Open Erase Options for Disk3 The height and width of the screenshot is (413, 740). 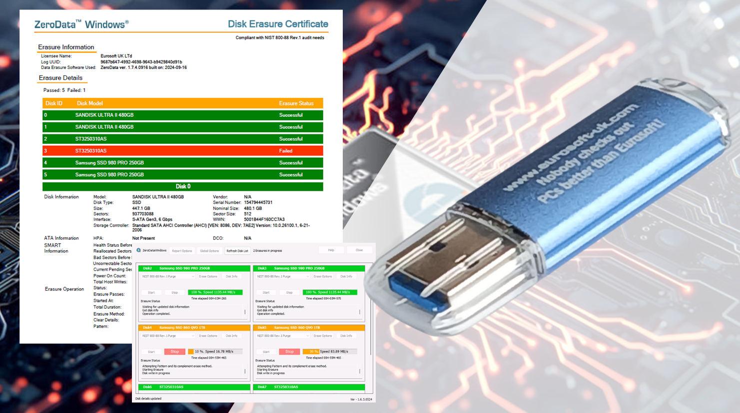point(323,276)
